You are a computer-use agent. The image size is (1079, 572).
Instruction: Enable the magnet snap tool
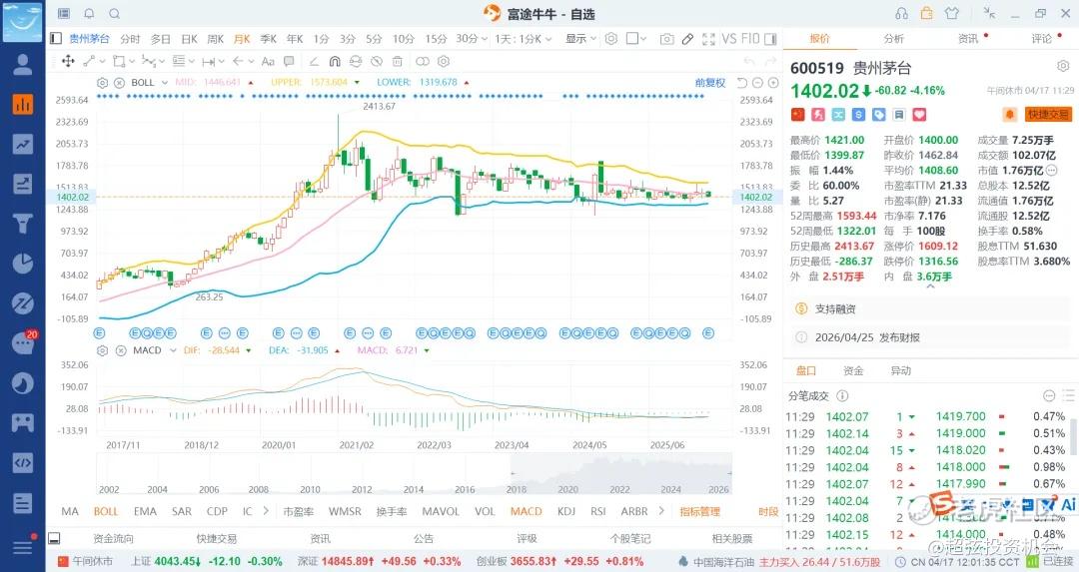[x=335, y=61]
